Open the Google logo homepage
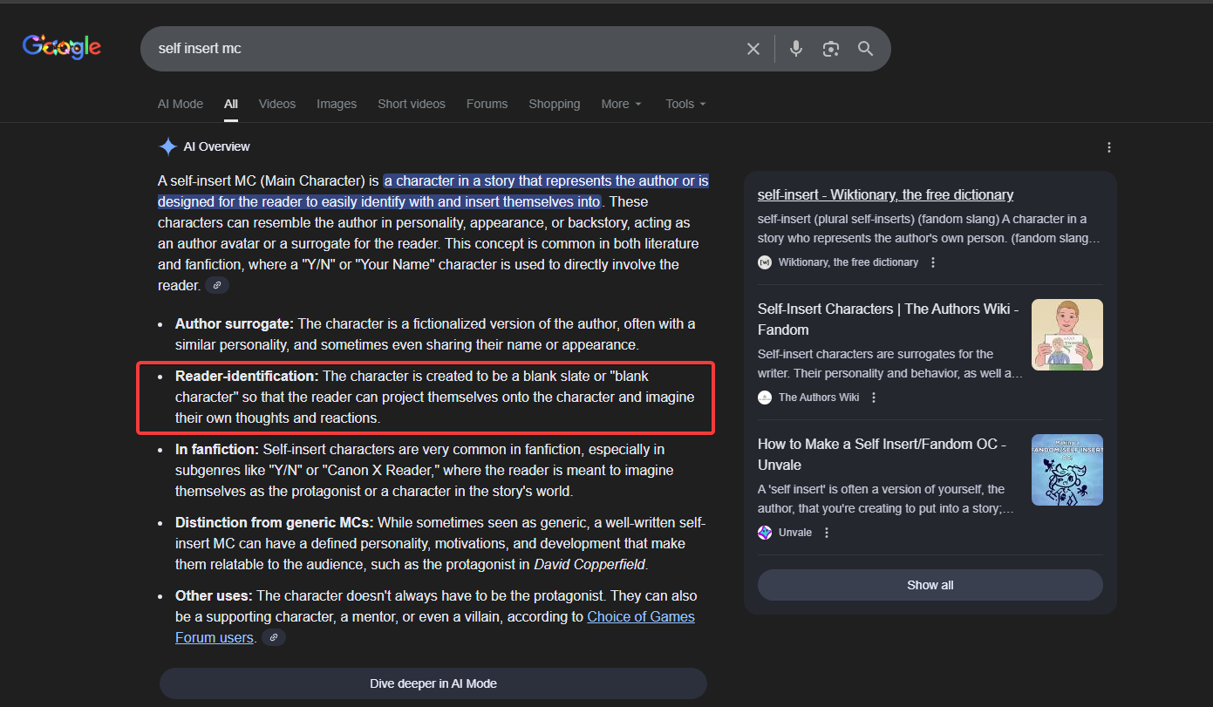1213x707 pixels. coord(62,47)
